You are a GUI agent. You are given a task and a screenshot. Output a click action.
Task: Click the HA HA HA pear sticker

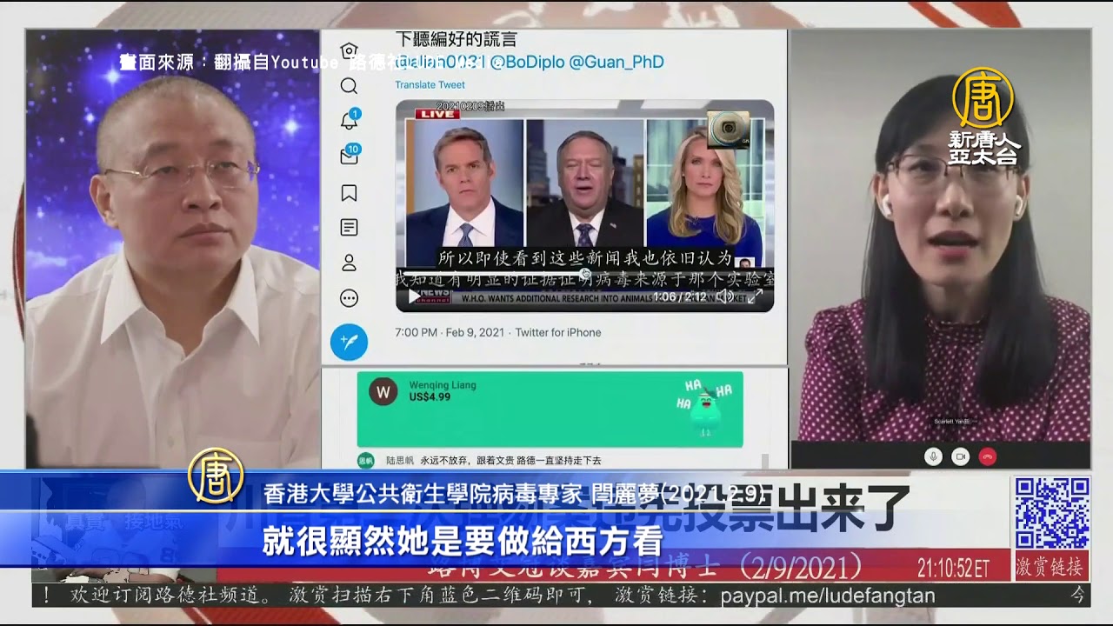point(706,407)
